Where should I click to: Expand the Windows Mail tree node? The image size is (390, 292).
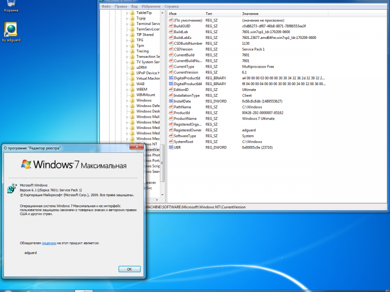[127, 117]
